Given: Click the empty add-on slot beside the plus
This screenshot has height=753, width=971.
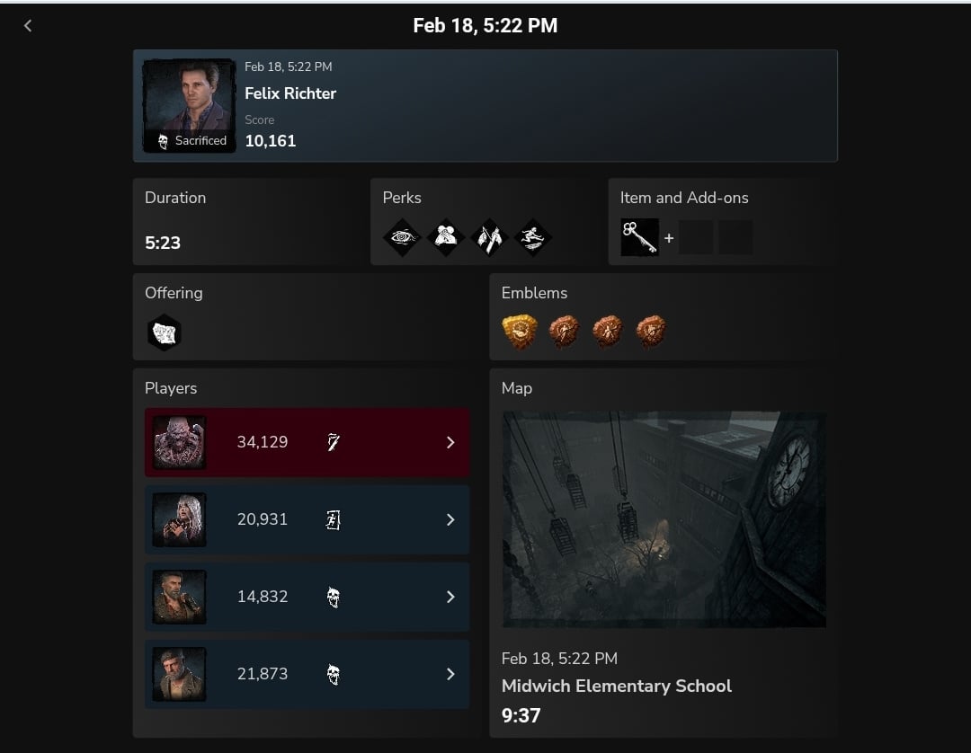Looking at the screenshot, I should 695,237.
